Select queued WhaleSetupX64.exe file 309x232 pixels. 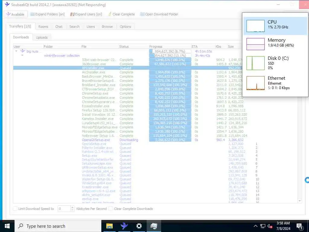point(97,183)
